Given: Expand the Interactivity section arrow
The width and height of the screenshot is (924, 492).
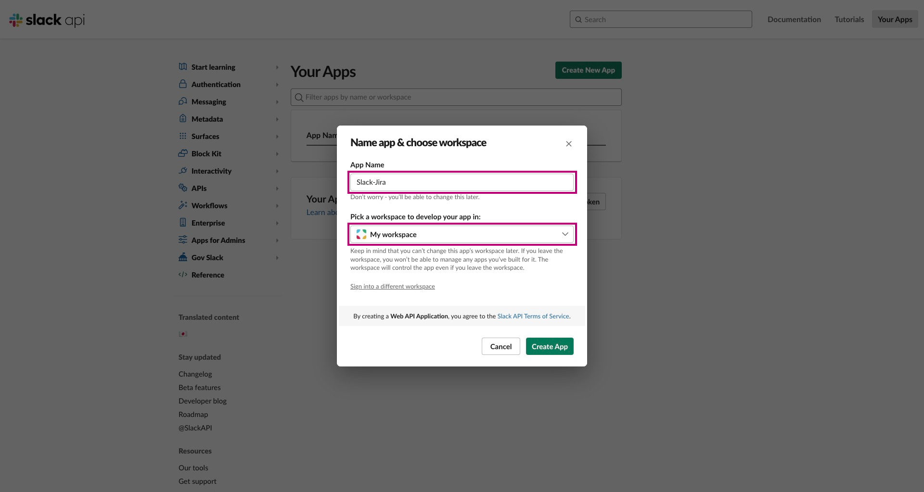Looking at the screenshot, I should coord(277,171).
